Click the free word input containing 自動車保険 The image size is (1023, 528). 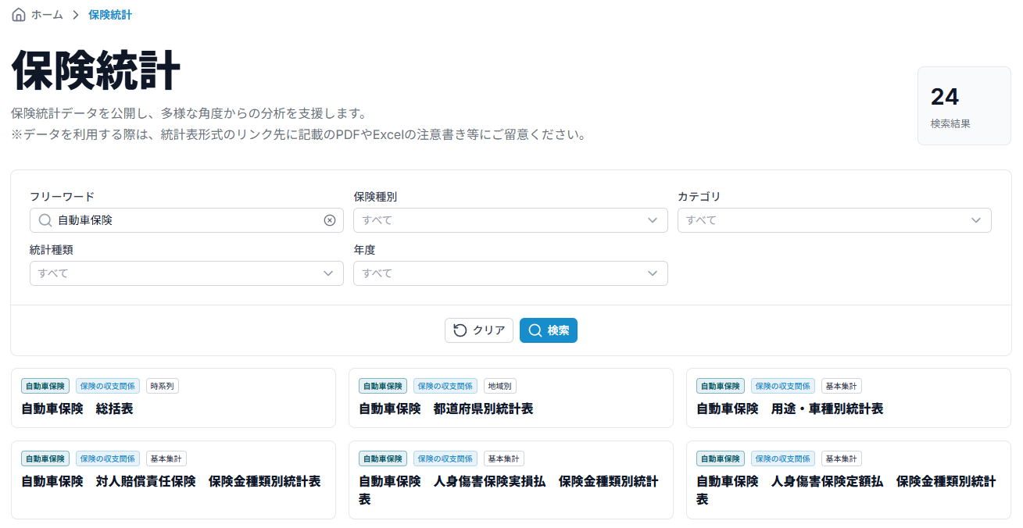[187, 220]
